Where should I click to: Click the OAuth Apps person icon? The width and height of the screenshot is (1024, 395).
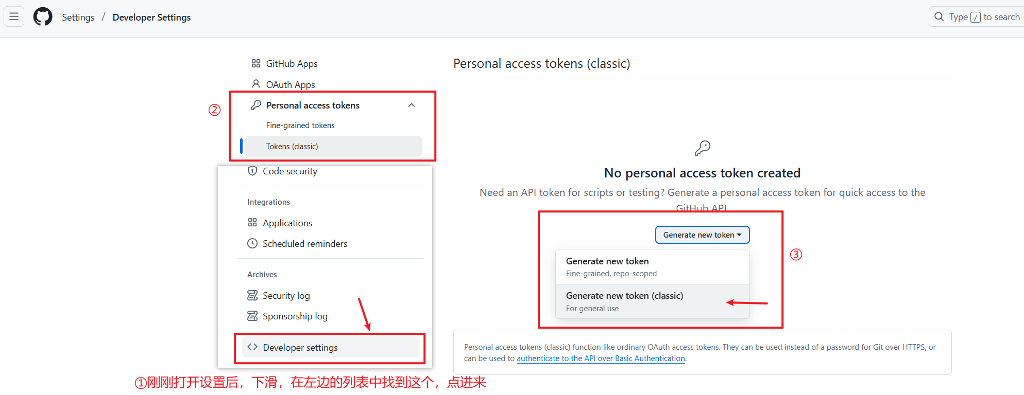[256, 84]
